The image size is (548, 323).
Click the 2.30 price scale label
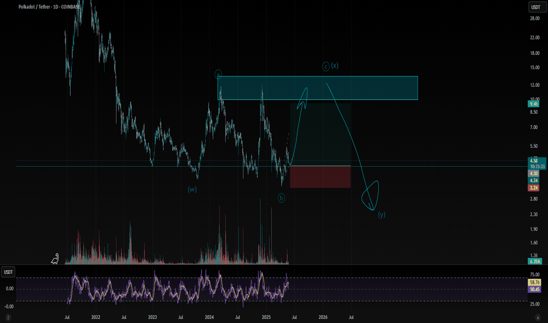pyautogui.click(x=534, y=214)
